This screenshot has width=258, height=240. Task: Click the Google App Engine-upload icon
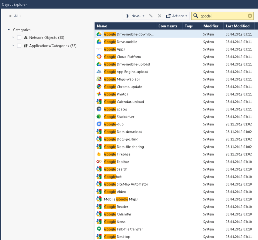point(99,71)
